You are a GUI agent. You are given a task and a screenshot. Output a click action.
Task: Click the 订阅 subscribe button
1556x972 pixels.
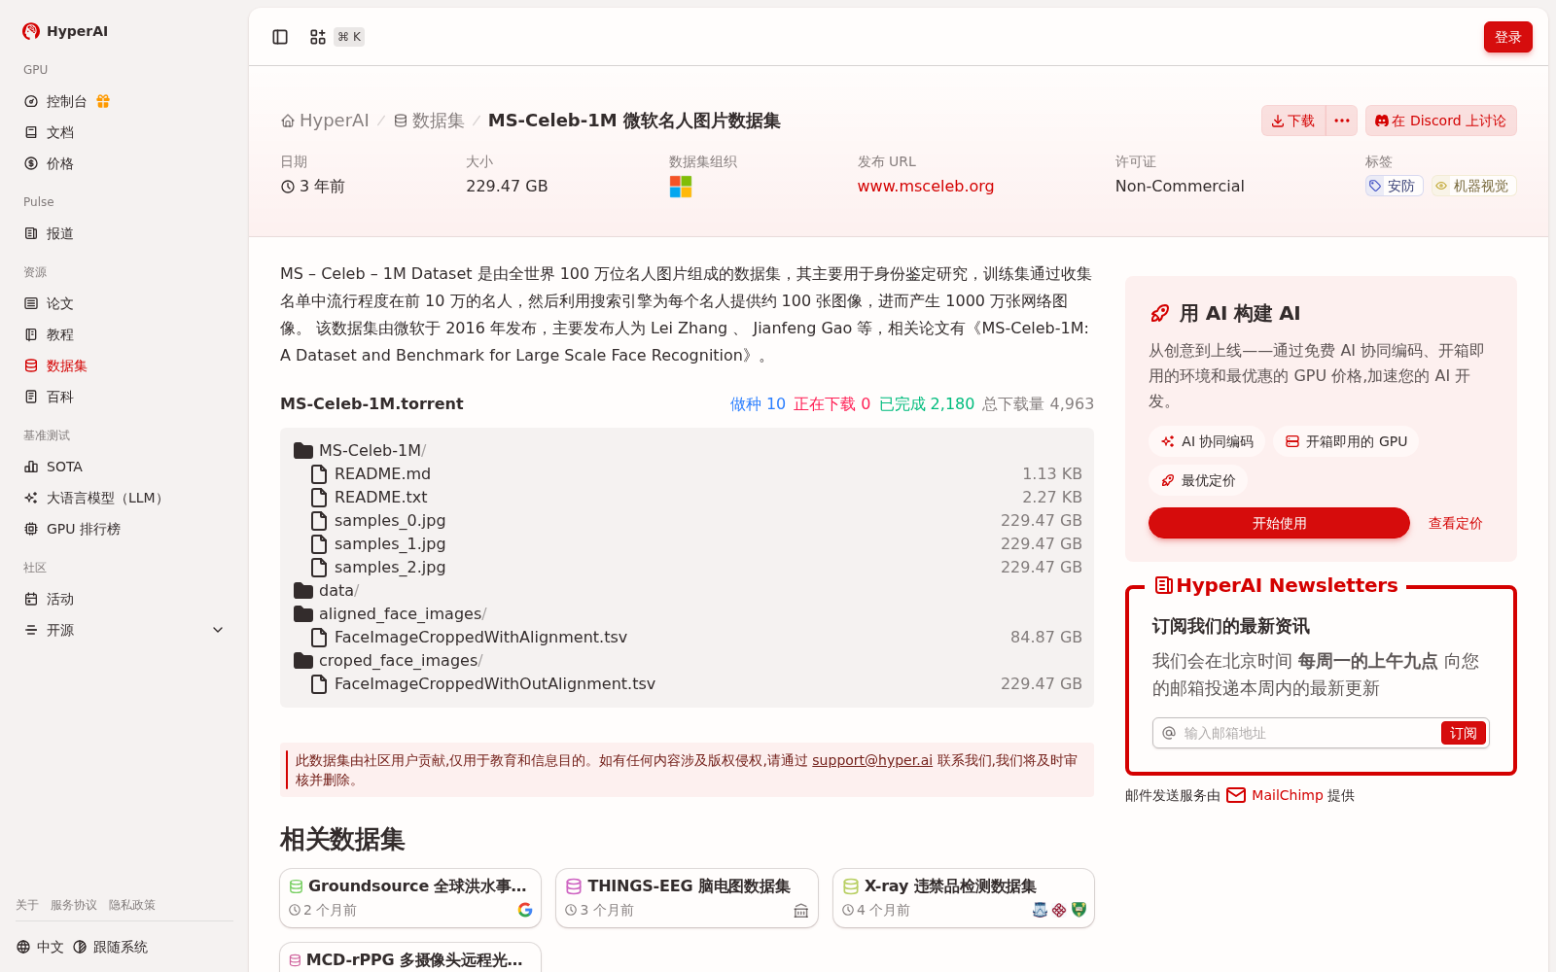1463,733
